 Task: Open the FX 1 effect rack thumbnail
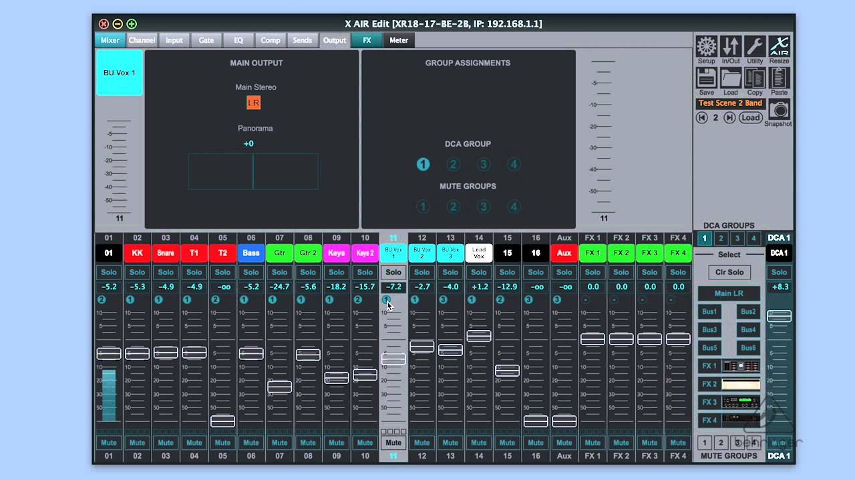pyautogui.click(x=741, y=366)
